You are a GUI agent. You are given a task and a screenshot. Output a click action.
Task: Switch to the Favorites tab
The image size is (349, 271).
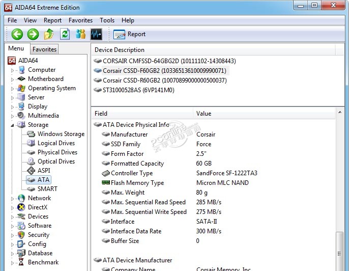click(x=44, y=49)
